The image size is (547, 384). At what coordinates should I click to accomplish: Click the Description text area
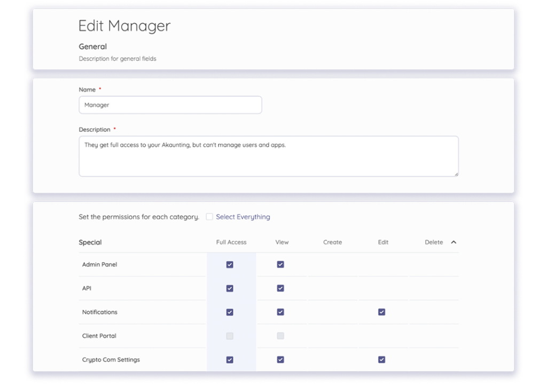[267, 155]
